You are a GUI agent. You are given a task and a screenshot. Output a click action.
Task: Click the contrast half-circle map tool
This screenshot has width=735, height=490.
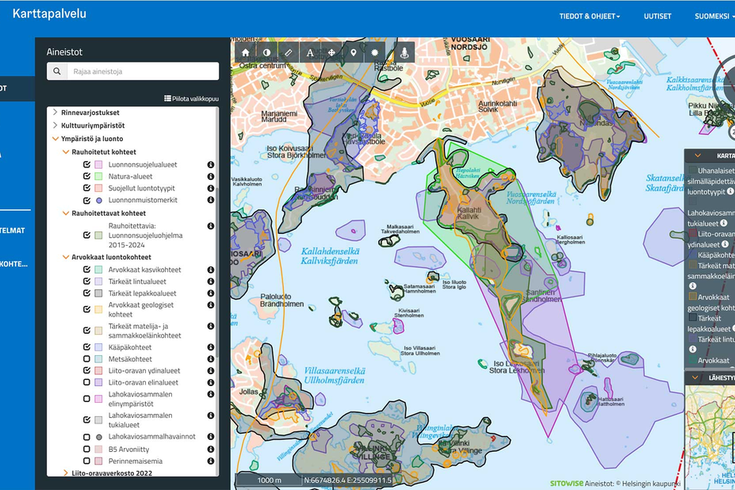point(267,52)
